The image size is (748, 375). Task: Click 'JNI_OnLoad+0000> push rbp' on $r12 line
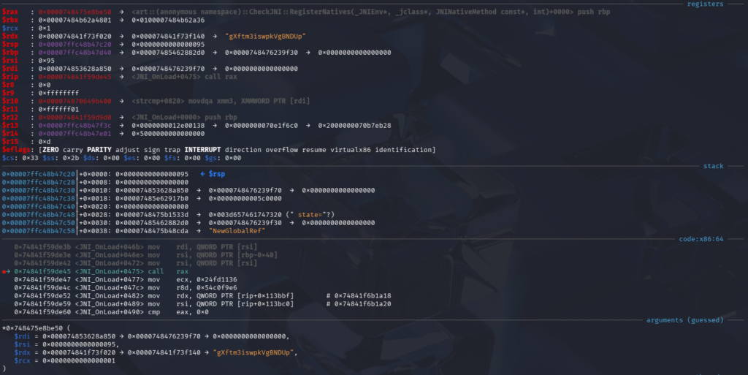pyautogui.click(x=184, y=118)
